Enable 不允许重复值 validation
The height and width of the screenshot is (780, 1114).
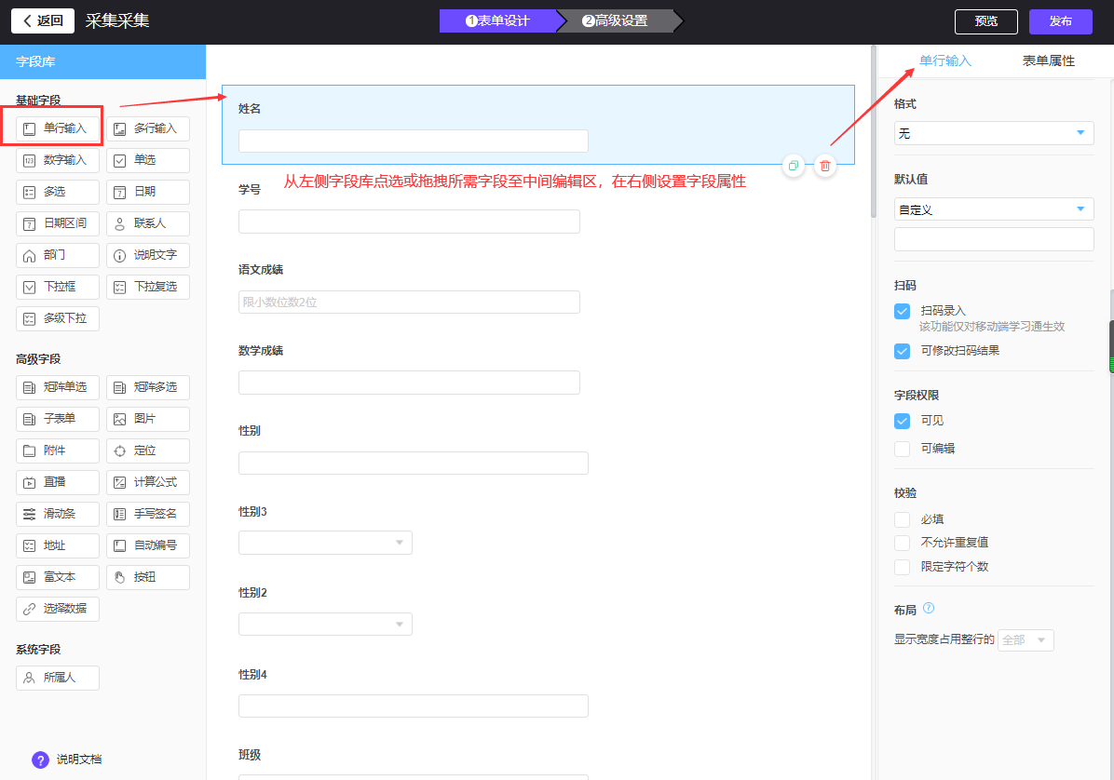tap(903, 543)
